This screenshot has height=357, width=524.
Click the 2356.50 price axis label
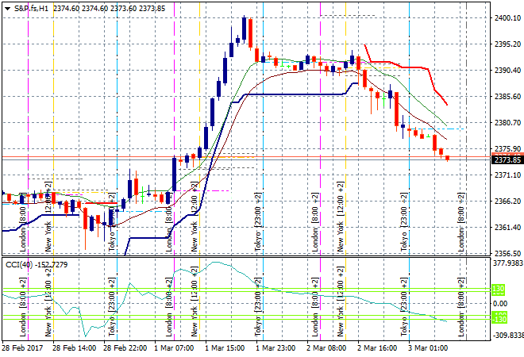(506, 254)
